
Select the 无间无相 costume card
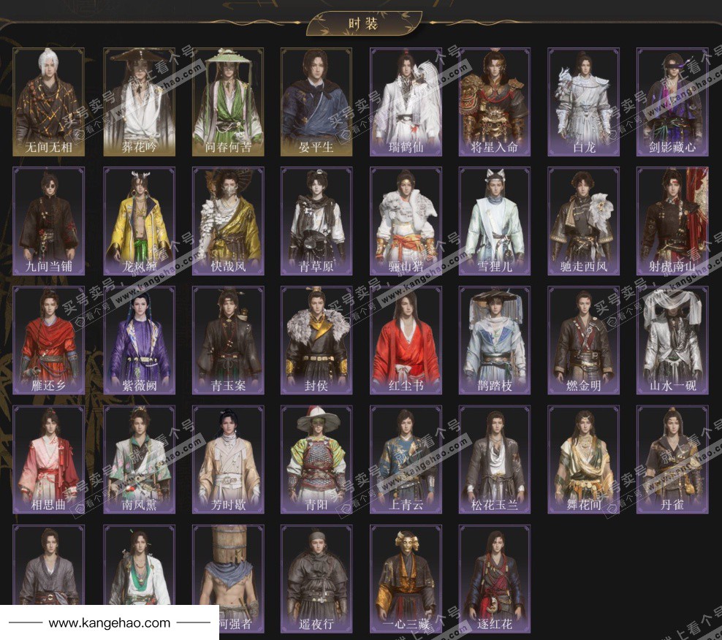[x=49, y=102]
